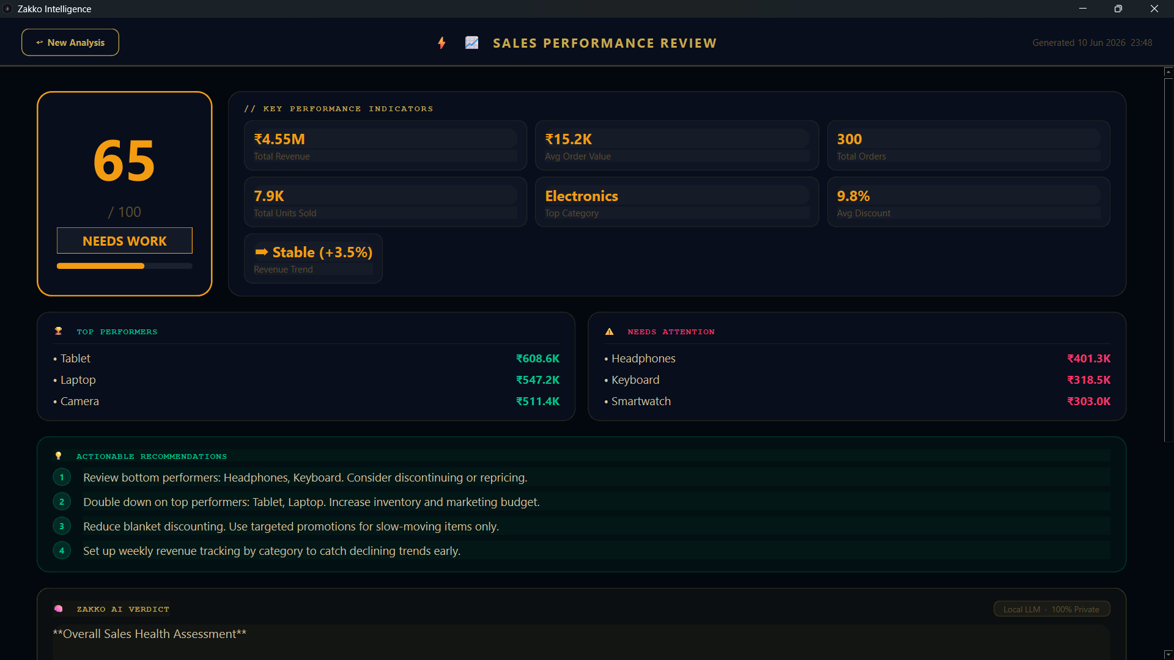The image size is (1174, 660).
Task: Click the Camera row in Top Performers
Action: click(x=306, y=402)
